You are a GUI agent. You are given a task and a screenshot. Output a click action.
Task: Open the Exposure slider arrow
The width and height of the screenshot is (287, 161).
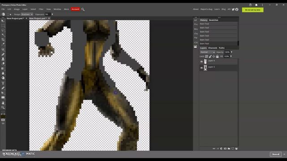(x=52, y=14)
